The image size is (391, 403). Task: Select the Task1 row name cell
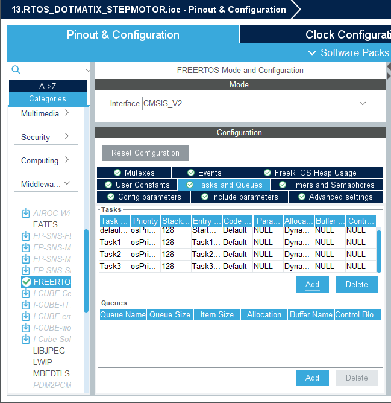coord(114,242)
